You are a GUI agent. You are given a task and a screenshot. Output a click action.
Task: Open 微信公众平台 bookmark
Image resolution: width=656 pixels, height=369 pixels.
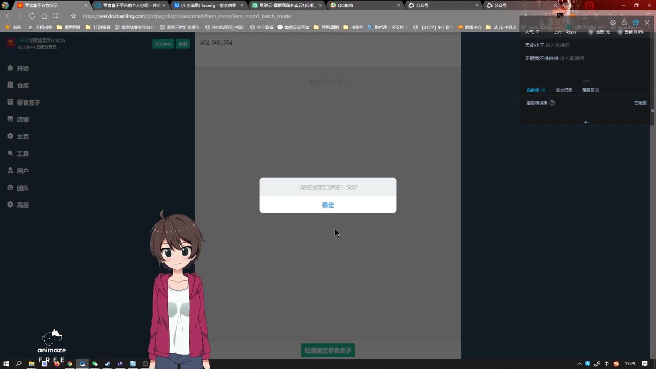pyautogui.click(x=294, y=27)
